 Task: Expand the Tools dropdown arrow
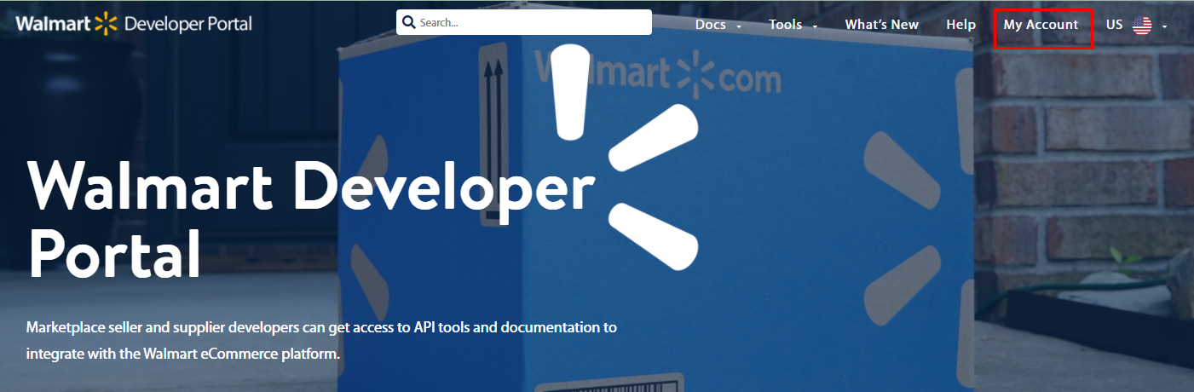(815, 26)
